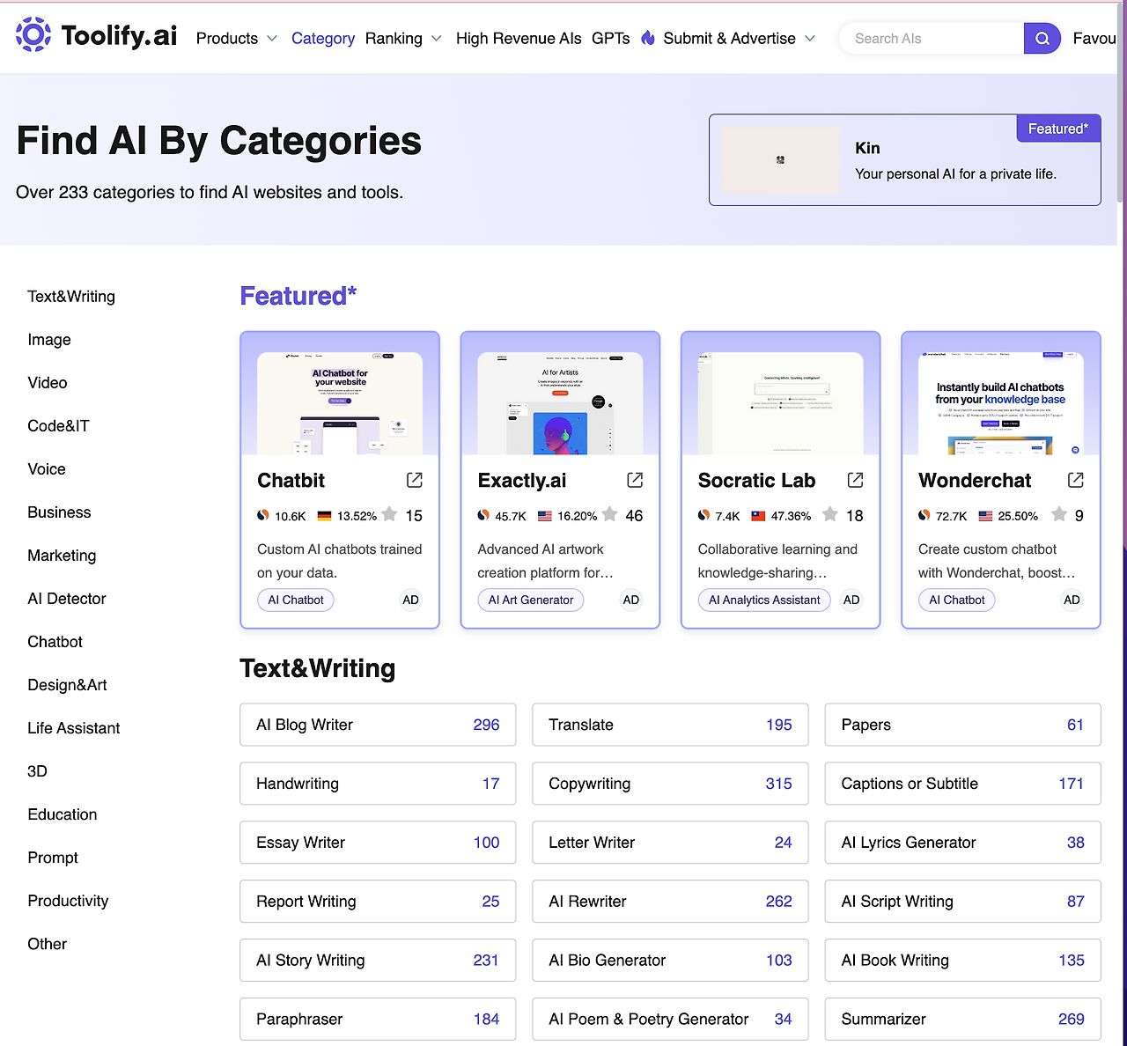Image resolution: width=1127 pixels, height=1046 pixels.
Task: Click the star icon on Socratic Lab card
Action: [x=829, y=514]
